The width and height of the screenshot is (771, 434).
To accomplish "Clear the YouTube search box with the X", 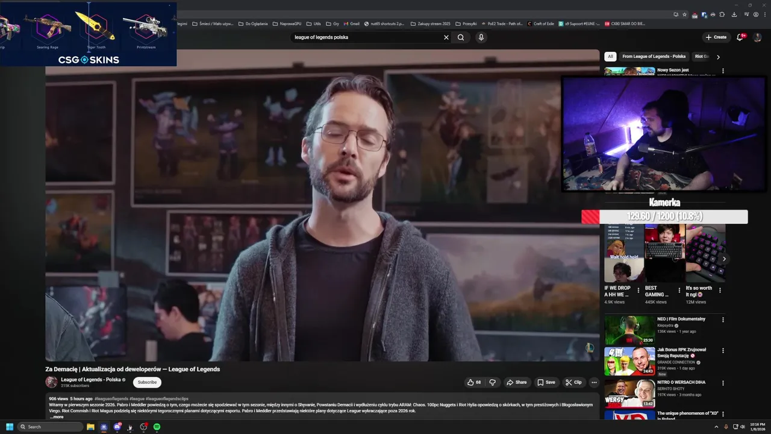I will [x=446, y=37].
